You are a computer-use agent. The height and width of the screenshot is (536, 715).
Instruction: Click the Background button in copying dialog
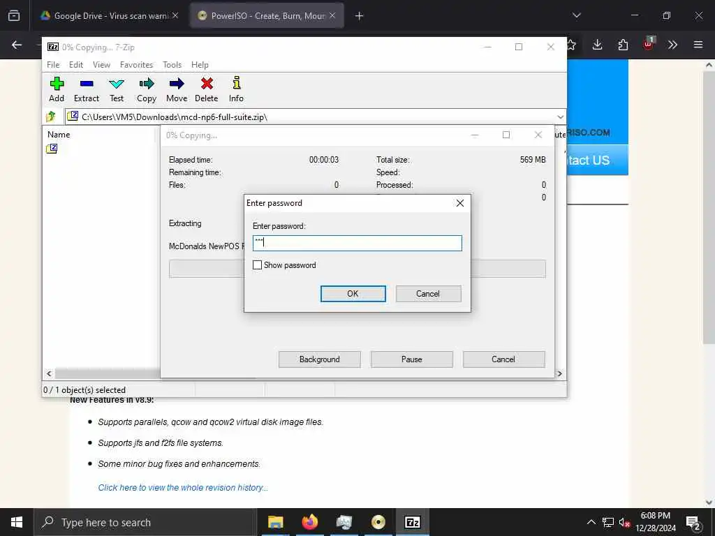coord(320,359)
